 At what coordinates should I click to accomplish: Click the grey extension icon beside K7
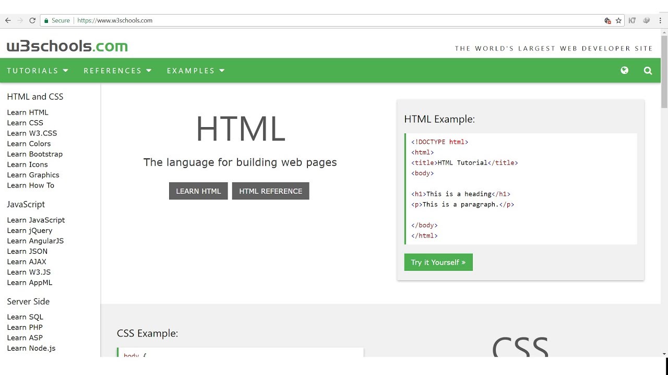(x=647, y=20)
